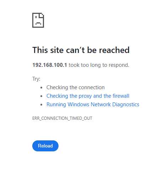Launch the Running Windows Network Diagnostics link
166x172 pixels.
[x=93, y=104]
